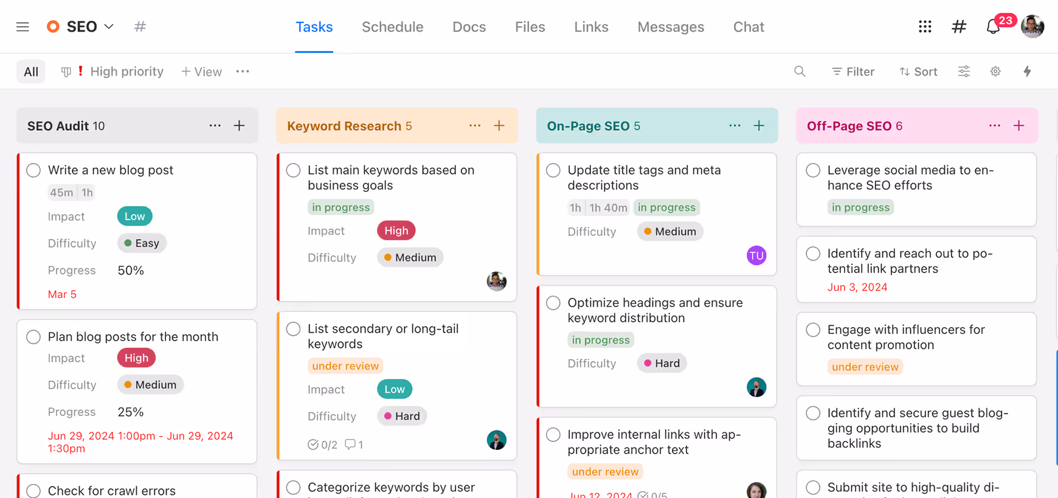Open the settings gear icon
The image size is (1058, 498).
995,72
